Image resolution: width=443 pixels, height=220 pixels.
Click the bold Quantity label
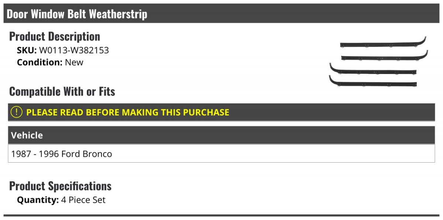38,200
